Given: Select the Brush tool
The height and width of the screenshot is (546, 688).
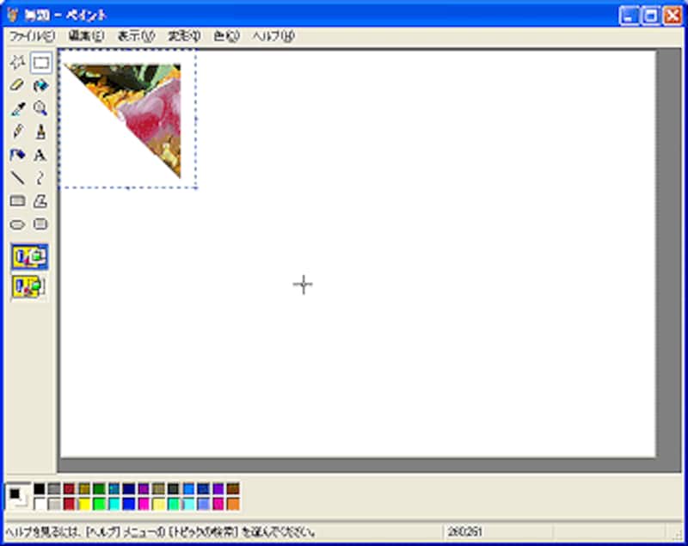Looking at the screenshot, I should pyautogui.click(x=40, y=132).
